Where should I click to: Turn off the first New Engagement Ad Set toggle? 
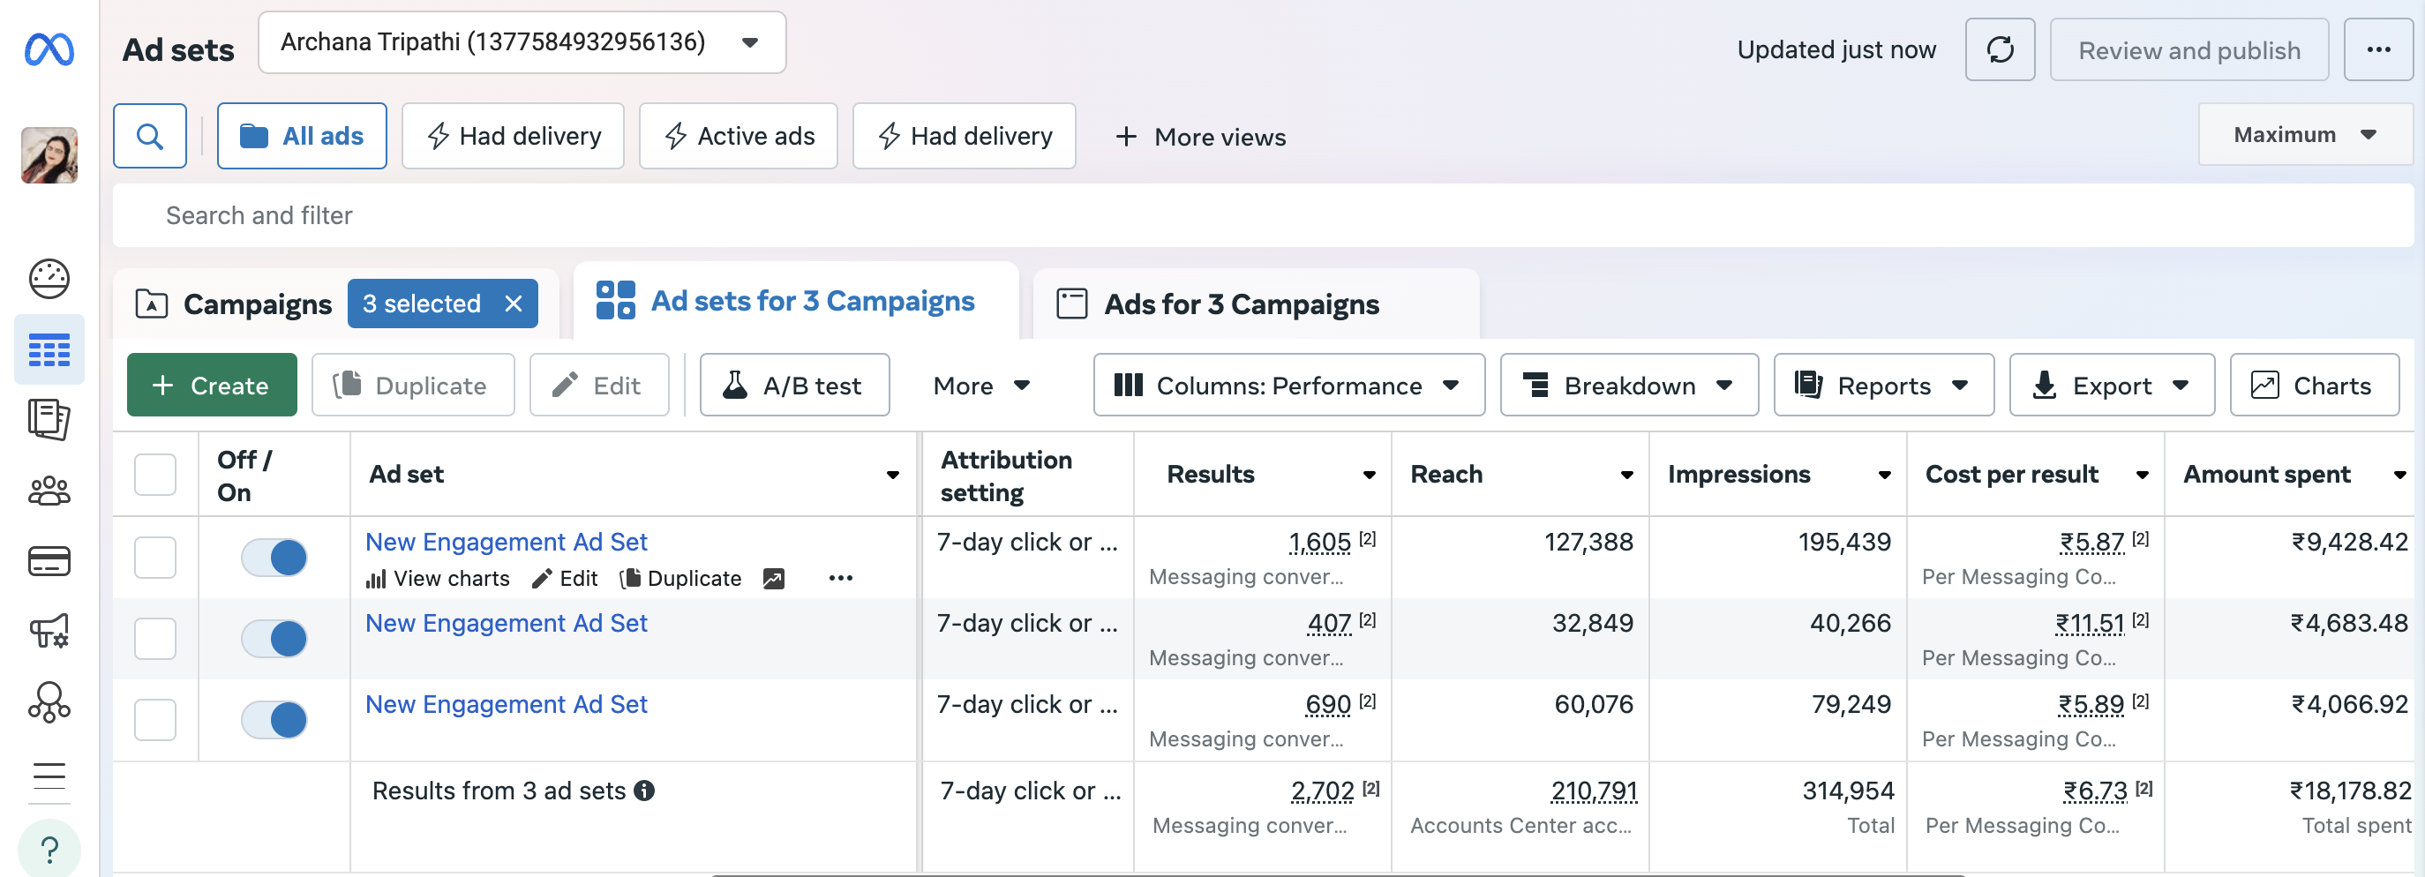click(274, 557)
